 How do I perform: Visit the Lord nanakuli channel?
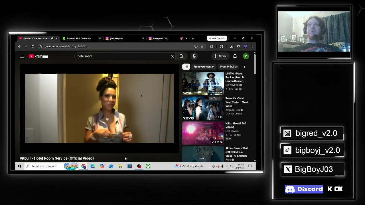232,131
